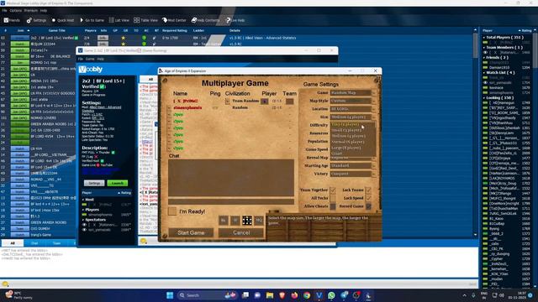Switch to Table View in the toolbar
This screenshot has height=302, width=538.
pos(145,20)
